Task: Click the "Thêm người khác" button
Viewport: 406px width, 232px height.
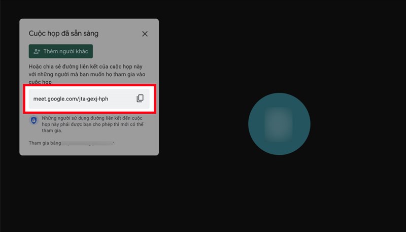Action: click(x=60, y=51)
